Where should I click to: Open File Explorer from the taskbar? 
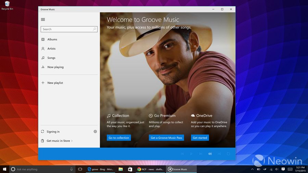tap(120, 169)
